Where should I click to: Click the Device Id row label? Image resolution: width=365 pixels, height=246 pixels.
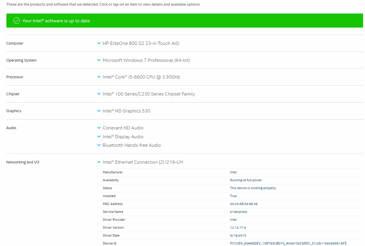coord(109,243)
